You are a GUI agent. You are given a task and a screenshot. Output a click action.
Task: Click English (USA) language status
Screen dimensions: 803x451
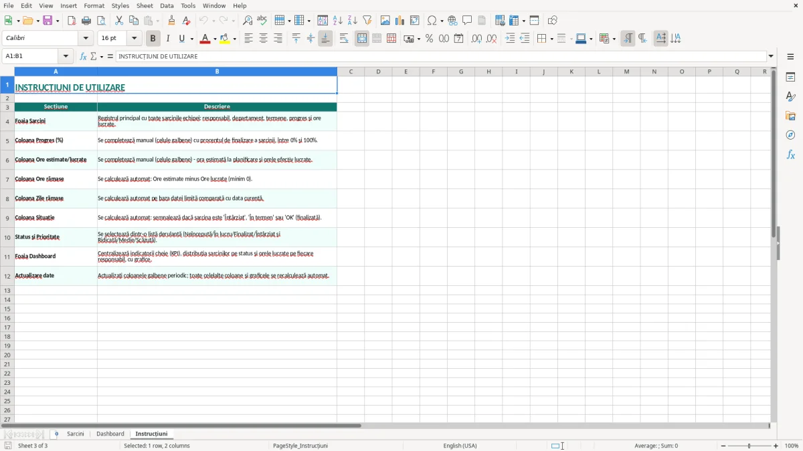click(x=460, y=446)
